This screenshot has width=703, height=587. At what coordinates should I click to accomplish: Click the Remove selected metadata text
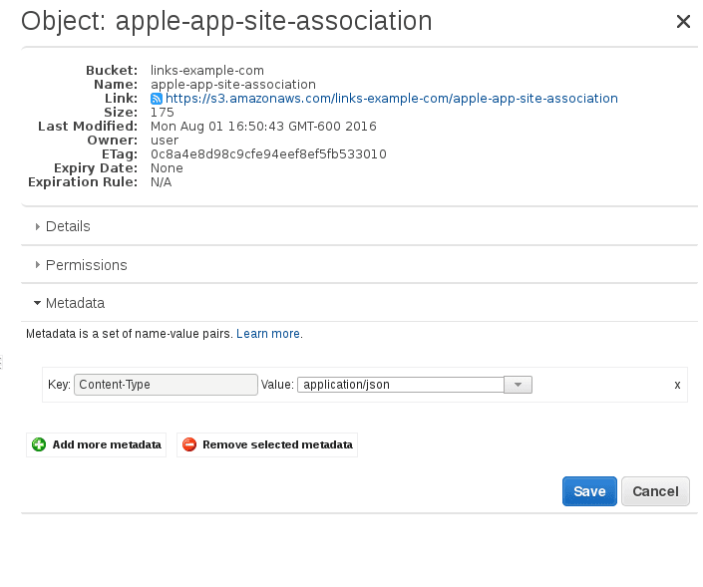pyautogui.click(x=277, y=444)
